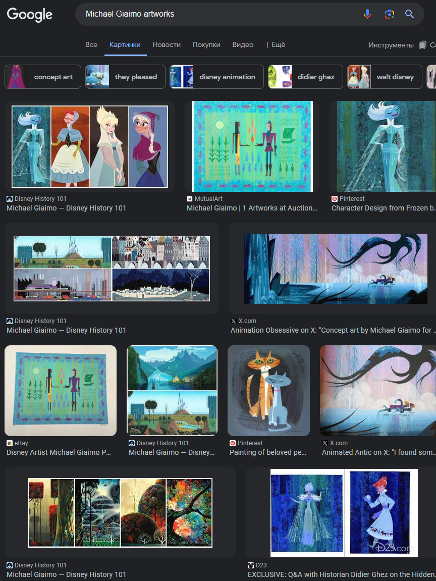Open mountain fjord and castle thumbnail
Viewport: 436px width, 581px height.
coord(172,391)
